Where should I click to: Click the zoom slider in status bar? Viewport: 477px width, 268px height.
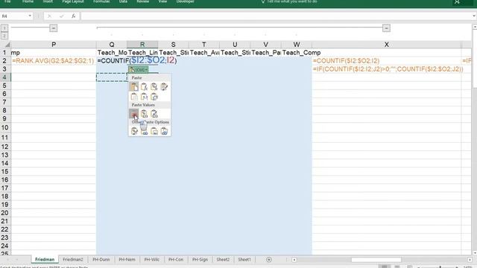click(440, 267)
